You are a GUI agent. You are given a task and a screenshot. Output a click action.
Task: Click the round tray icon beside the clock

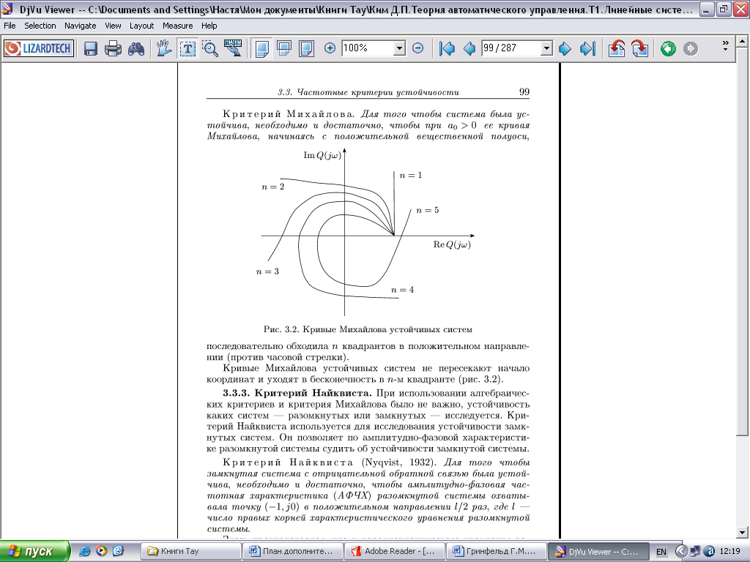tap(709, 551)
